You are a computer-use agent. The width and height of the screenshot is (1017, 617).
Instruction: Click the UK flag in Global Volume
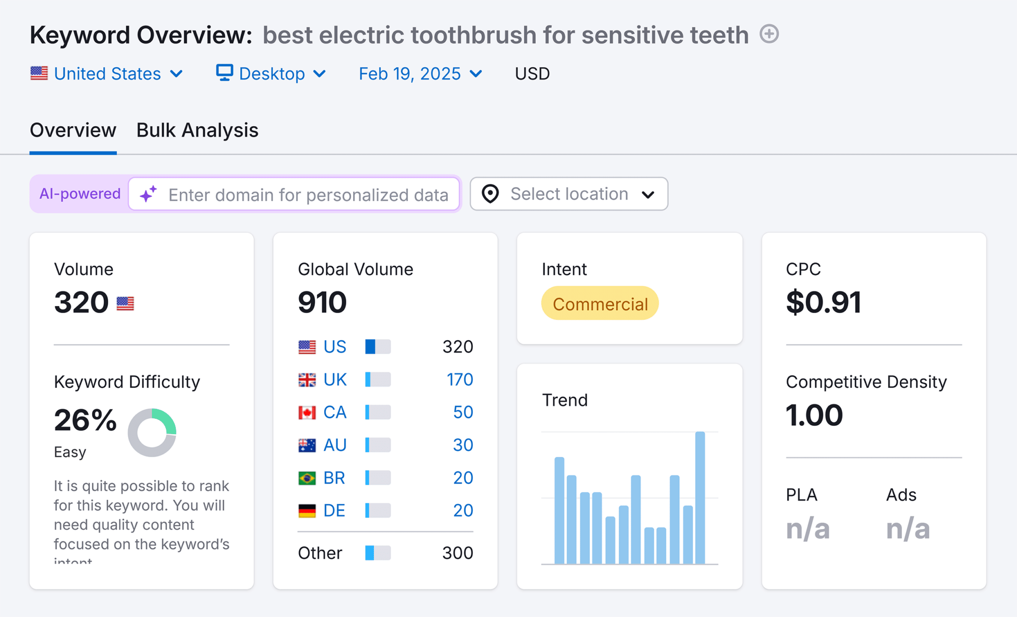(x=307, y=380)
